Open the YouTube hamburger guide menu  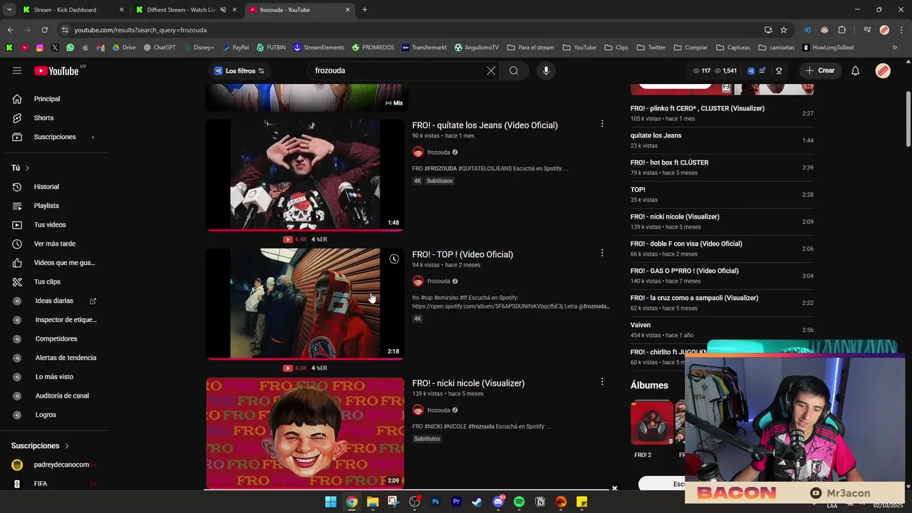point(17,71)
